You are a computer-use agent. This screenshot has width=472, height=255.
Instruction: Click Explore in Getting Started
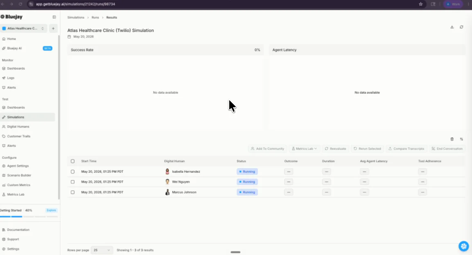(x=51, y=210)
